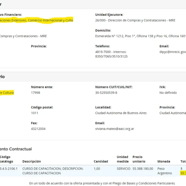Select the CUIT number 30-52550539-8

point(106,93)
